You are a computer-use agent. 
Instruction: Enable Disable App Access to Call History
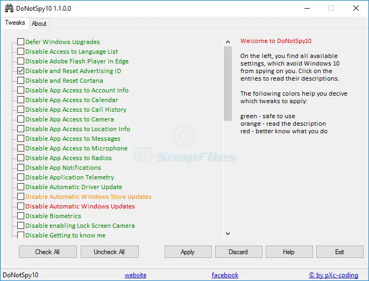tap(20, 110)
